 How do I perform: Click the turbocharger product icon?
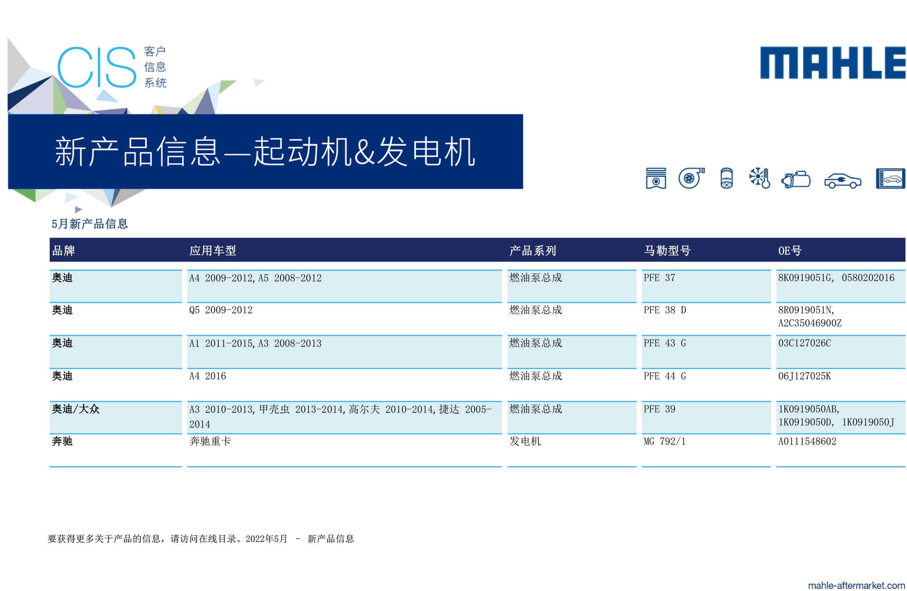691,178
